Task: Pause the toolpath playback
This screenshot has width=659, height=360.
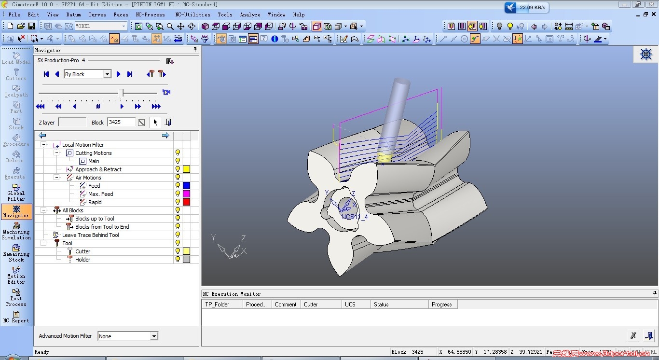Action: click(98, 106)
